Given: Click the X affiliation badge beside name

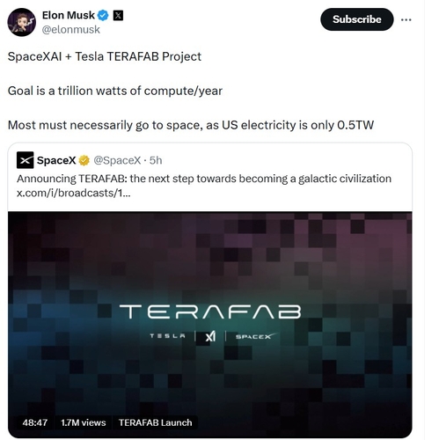Looking at the screenshot, I should pyautogui.click(x=118, y=15).
